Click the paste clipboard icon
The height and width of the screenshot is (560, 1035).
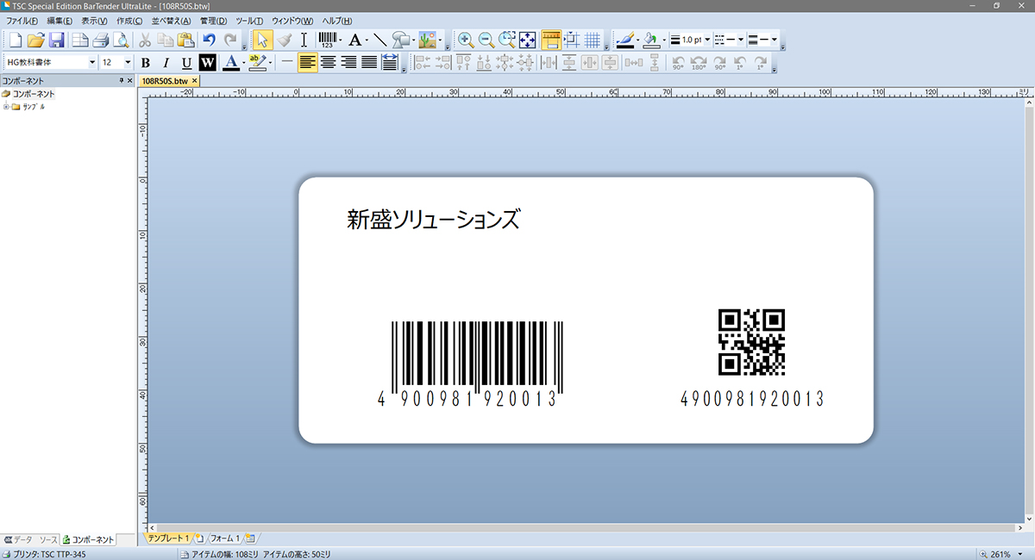click(x=185, y=40)
